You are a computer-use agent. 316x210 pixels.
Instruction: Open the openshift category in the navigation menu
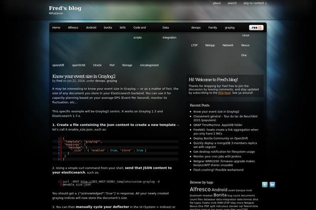pos(58,65)
